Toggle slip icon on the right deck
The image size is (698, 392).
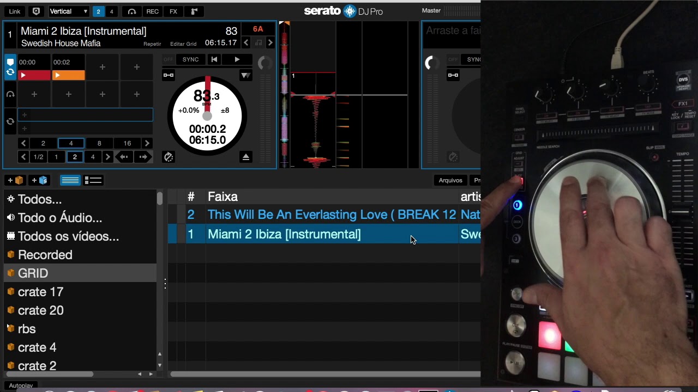pos(453,157)
